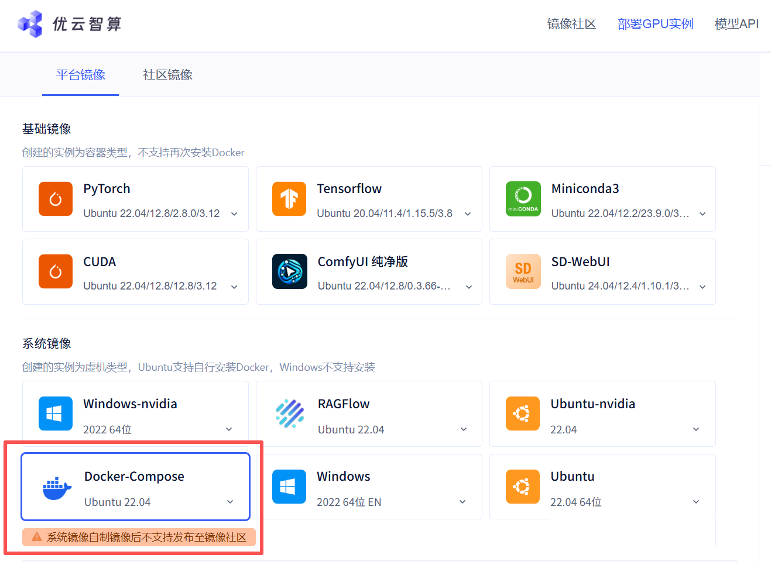Click the ComfyUI 纯净版 play icon
The width and height of the screenshot is (771, 565).
289,271
